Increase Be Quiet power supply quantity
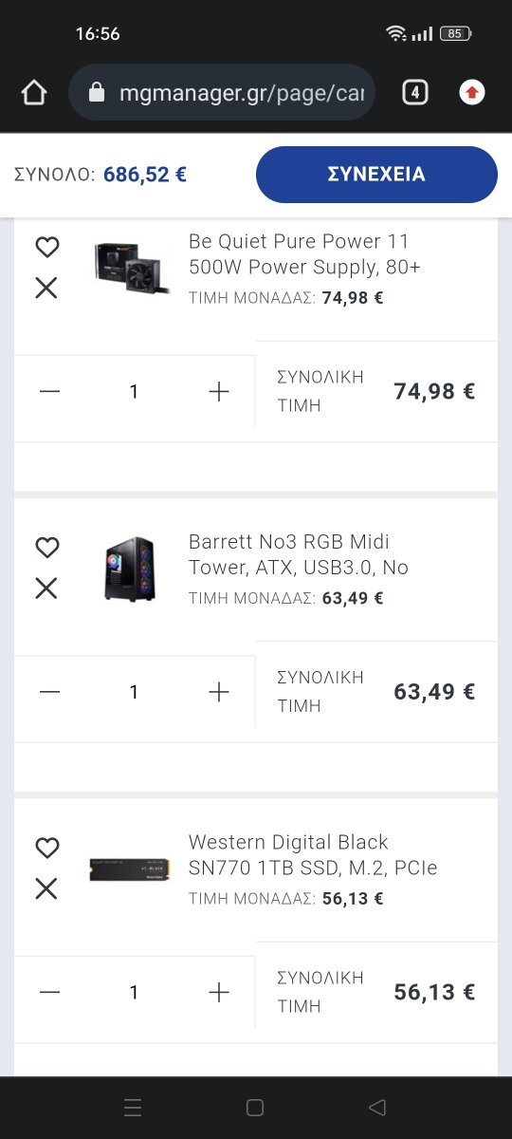512x1139 pixels. (219, 391)
